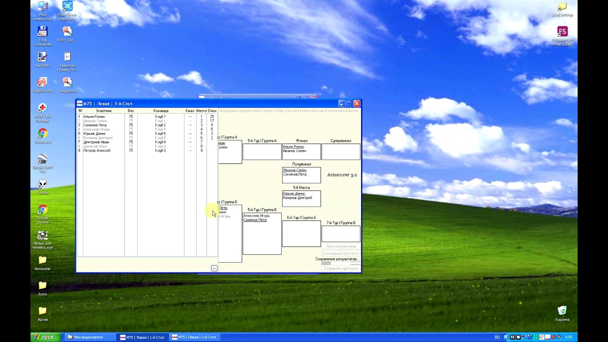Click the empty Суперфинал match box
Image resolution: width=608 pixels, height=342 pixels.
341,152
